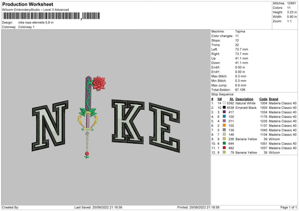Click the Emerald Black color swatch
This screenshot has width=299, height=211.
[x=224, y=107]
